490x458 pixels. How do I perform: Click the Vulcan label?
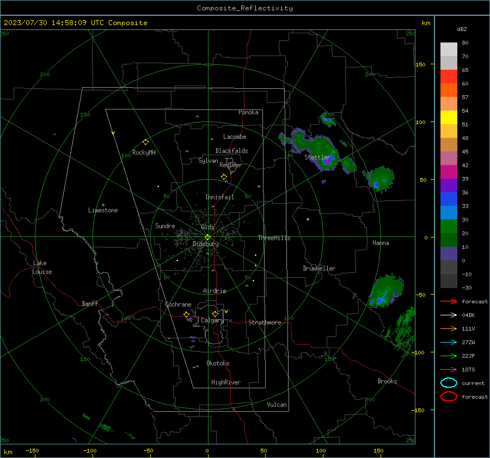click(277, 405)
